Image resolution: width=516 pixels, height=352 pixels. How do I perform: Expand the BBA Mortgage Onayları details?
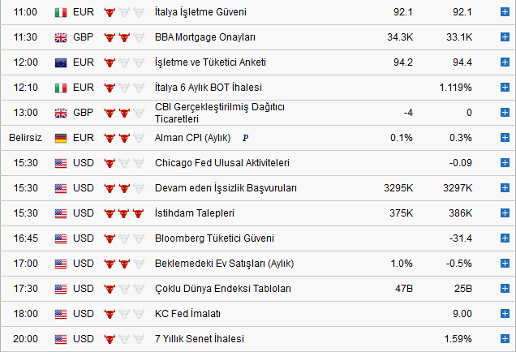pyautogui.click(x=505, y=37)
